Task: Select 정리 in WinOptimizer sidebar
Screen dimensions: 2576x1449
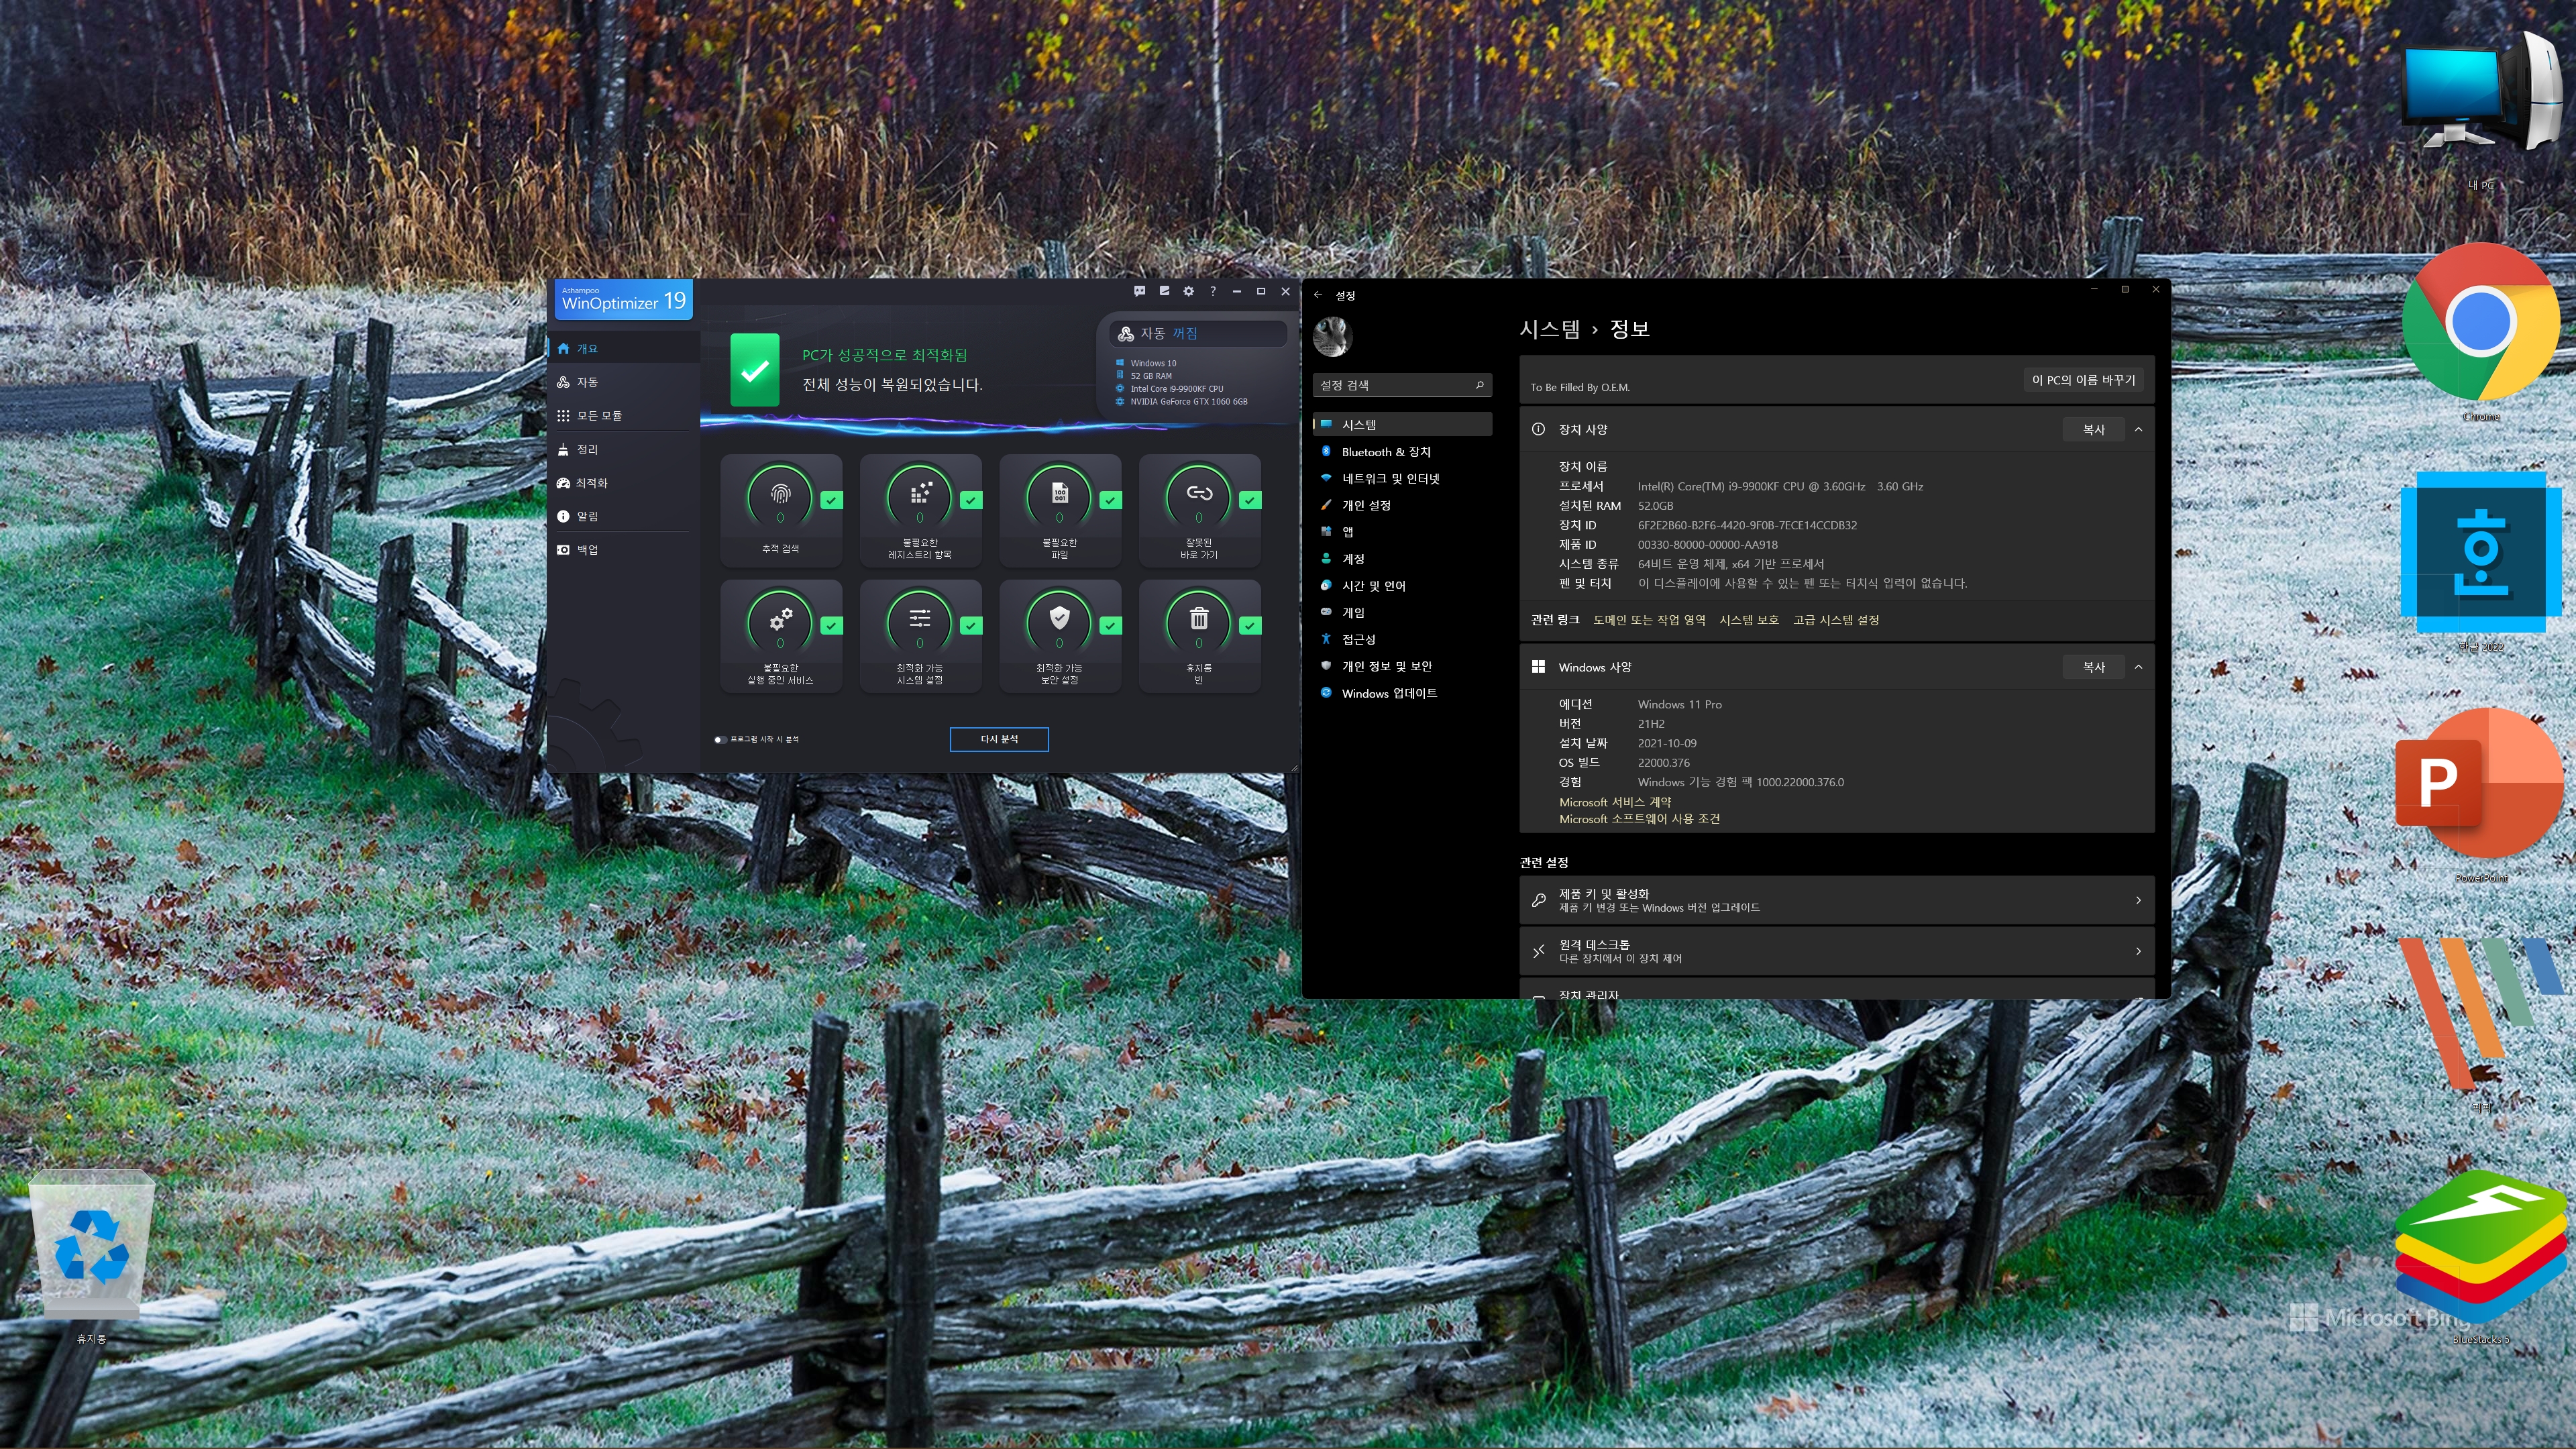Action: pos(623,450)
